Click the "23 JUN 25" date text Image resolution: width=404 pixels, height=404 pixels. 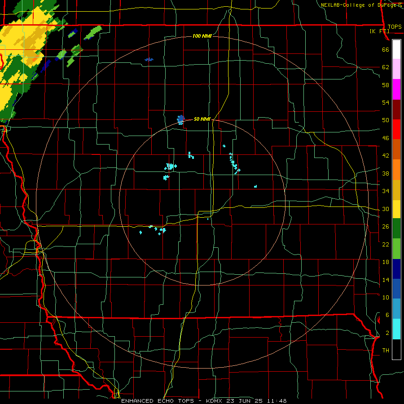point(245,401)
